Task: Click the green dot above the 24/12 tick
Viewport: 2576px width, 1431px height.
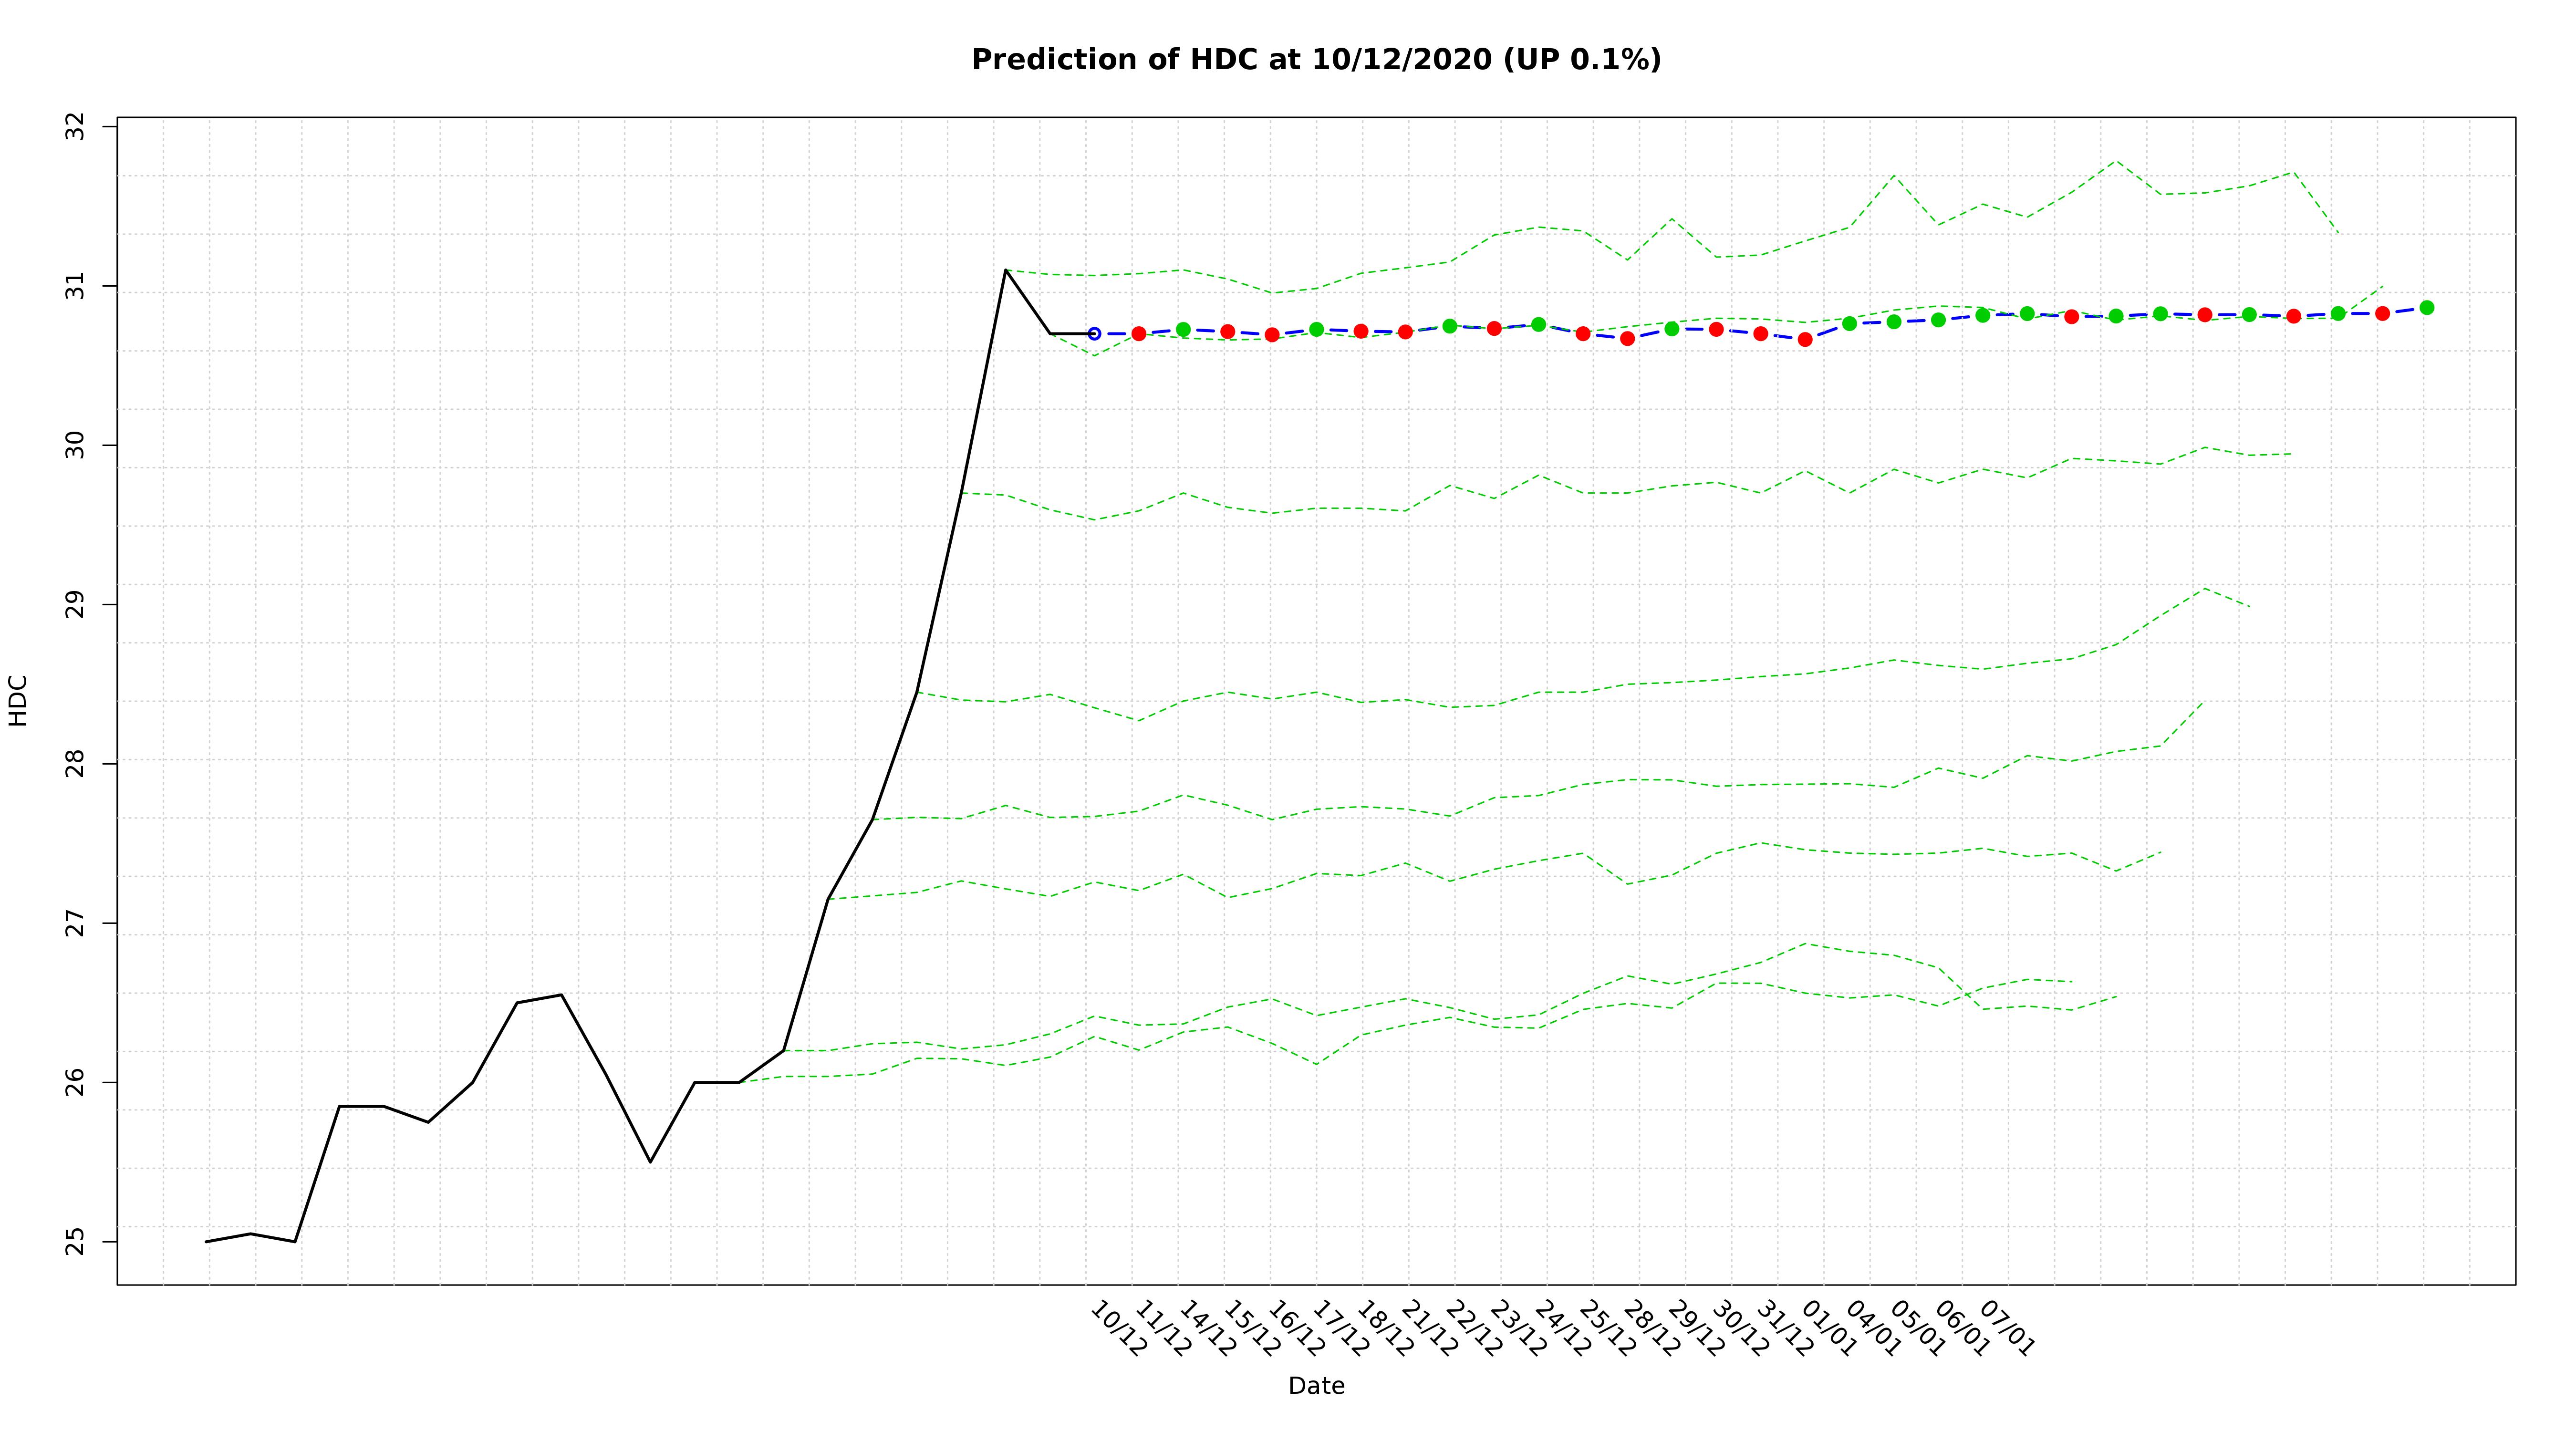Action: (x=1538, y=324)
